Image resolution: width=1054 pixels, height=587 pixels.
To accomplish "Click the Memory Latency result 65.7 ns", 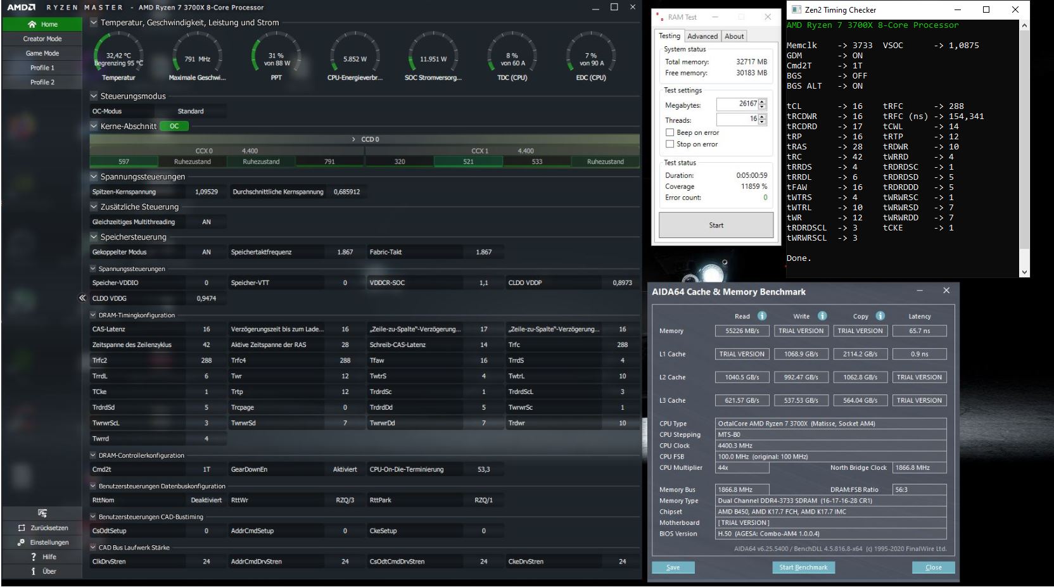I will 919,331.
